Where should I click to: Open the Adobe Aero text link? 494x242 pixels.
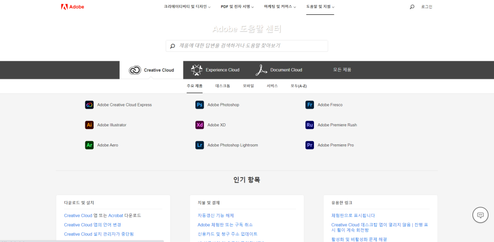click(107, 145)
